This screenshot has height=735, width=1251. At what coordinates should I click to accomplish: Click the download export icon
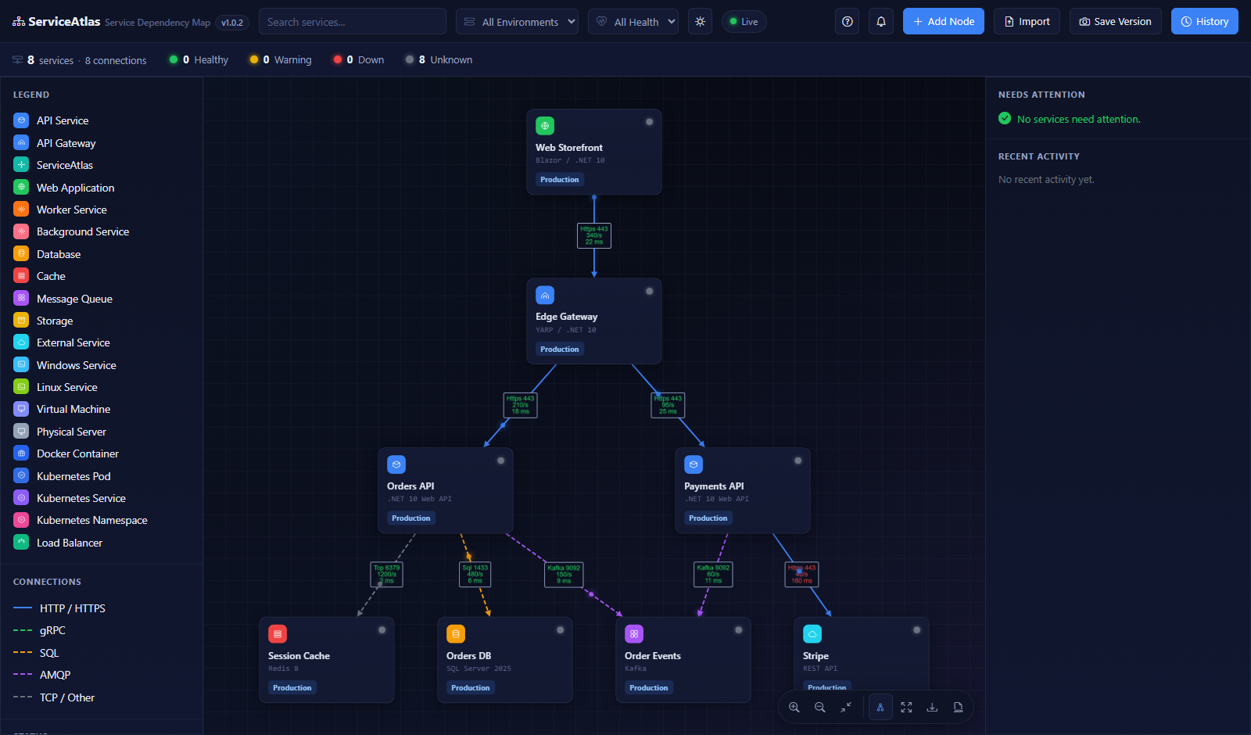point(932,707)
